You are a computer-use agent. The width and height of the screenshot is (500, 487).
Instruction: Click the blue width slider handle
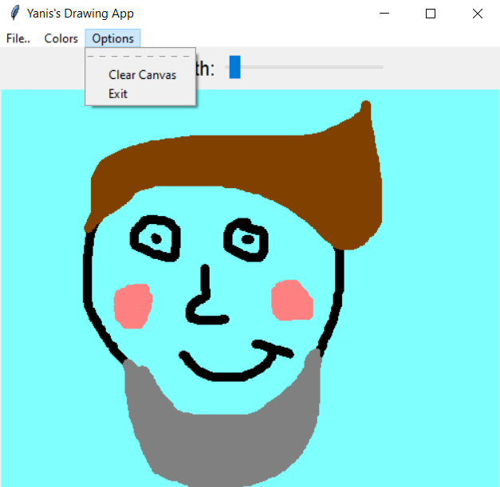(x=235, y=67)
